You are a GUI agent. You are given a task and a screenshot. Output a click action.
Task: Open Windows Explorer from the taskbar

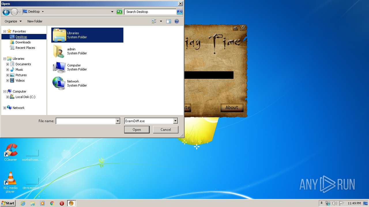[x=33, y=203]
